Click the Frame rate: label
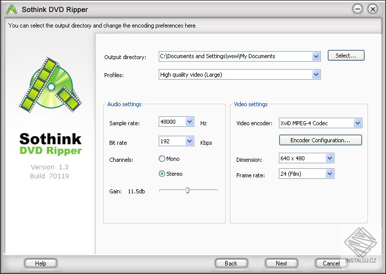The image size is (386, 274). click(x=250, y=175)
